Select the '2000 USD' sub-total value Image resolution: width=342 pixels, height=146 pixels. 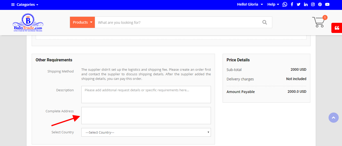298,69
